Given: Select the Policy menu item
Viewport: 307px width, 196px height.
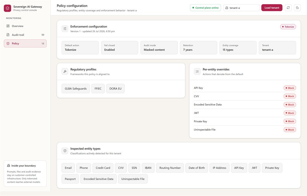Looking at the screenshot, I should tap(25, 43).
